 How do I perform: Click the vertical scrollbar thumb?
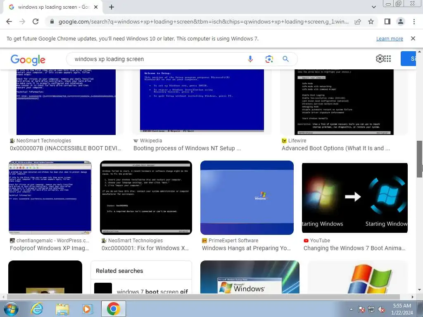[419, 159]
